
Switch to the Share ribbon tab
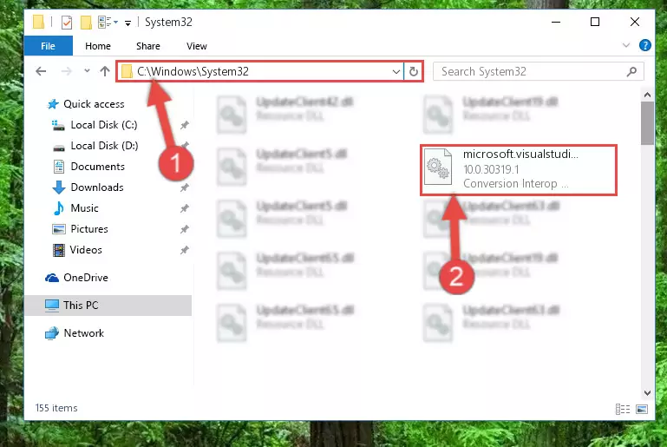click(x=148, y=46)
